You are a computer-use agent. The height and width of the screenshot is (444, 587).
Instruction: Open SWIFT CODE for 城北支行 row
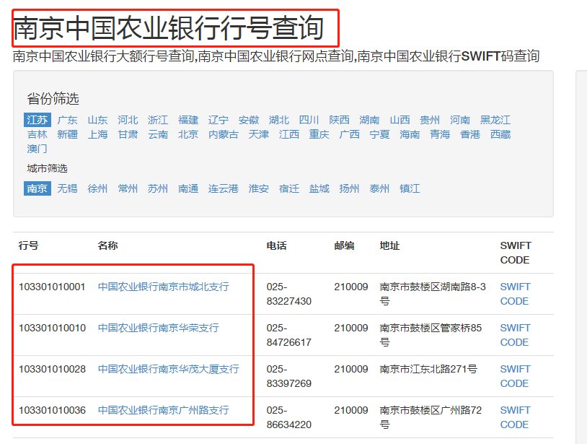click(515, 294)
